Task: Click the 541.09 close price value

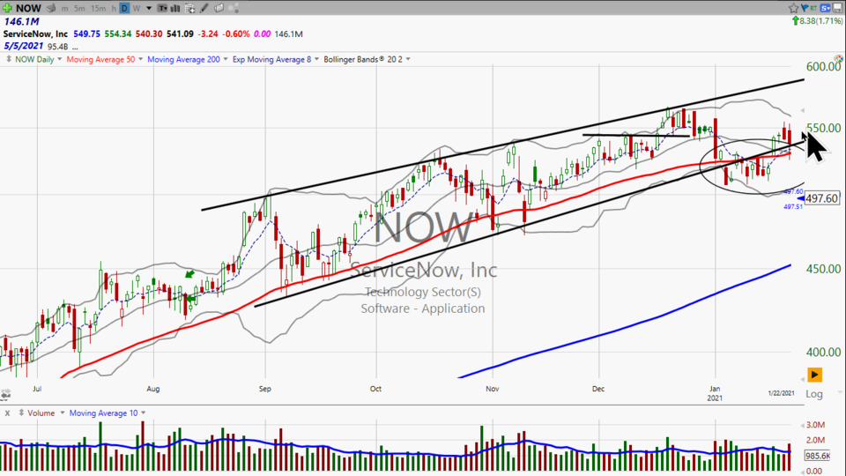Action: (x=180, y=34)
